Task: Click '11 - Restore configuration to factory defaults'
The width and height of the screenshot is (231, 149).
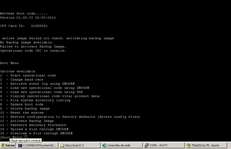Action: (x=70, y=117)
